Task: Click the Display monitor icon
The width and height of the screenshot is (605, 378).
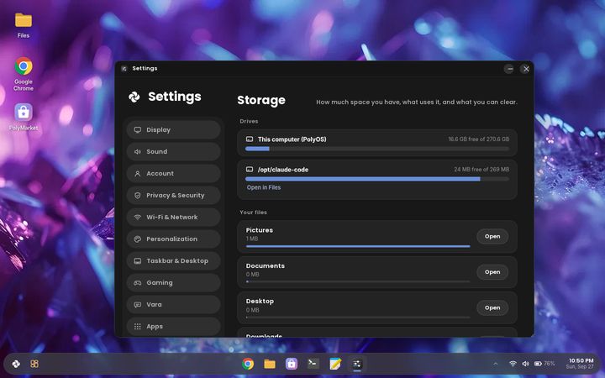Action: tap(137, 129)
